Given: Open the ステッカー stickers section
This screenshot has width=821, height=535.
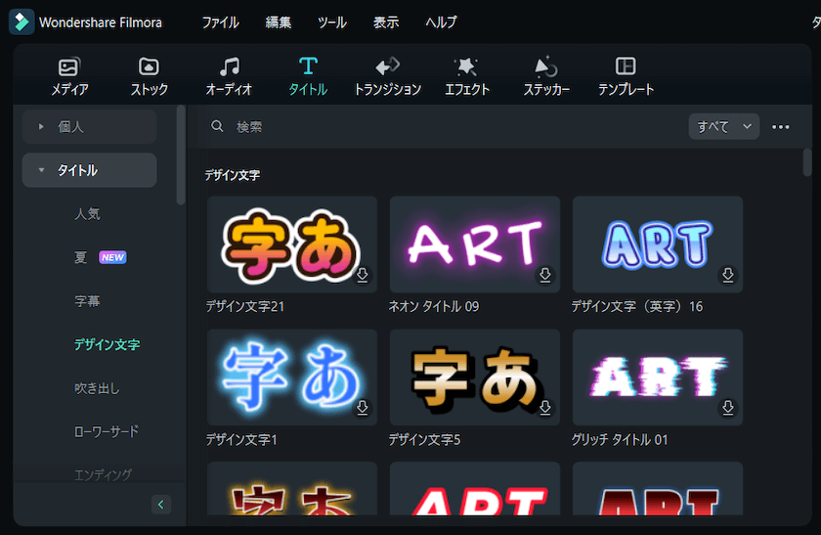Looking at the screenshot, I should pos(545,76).
